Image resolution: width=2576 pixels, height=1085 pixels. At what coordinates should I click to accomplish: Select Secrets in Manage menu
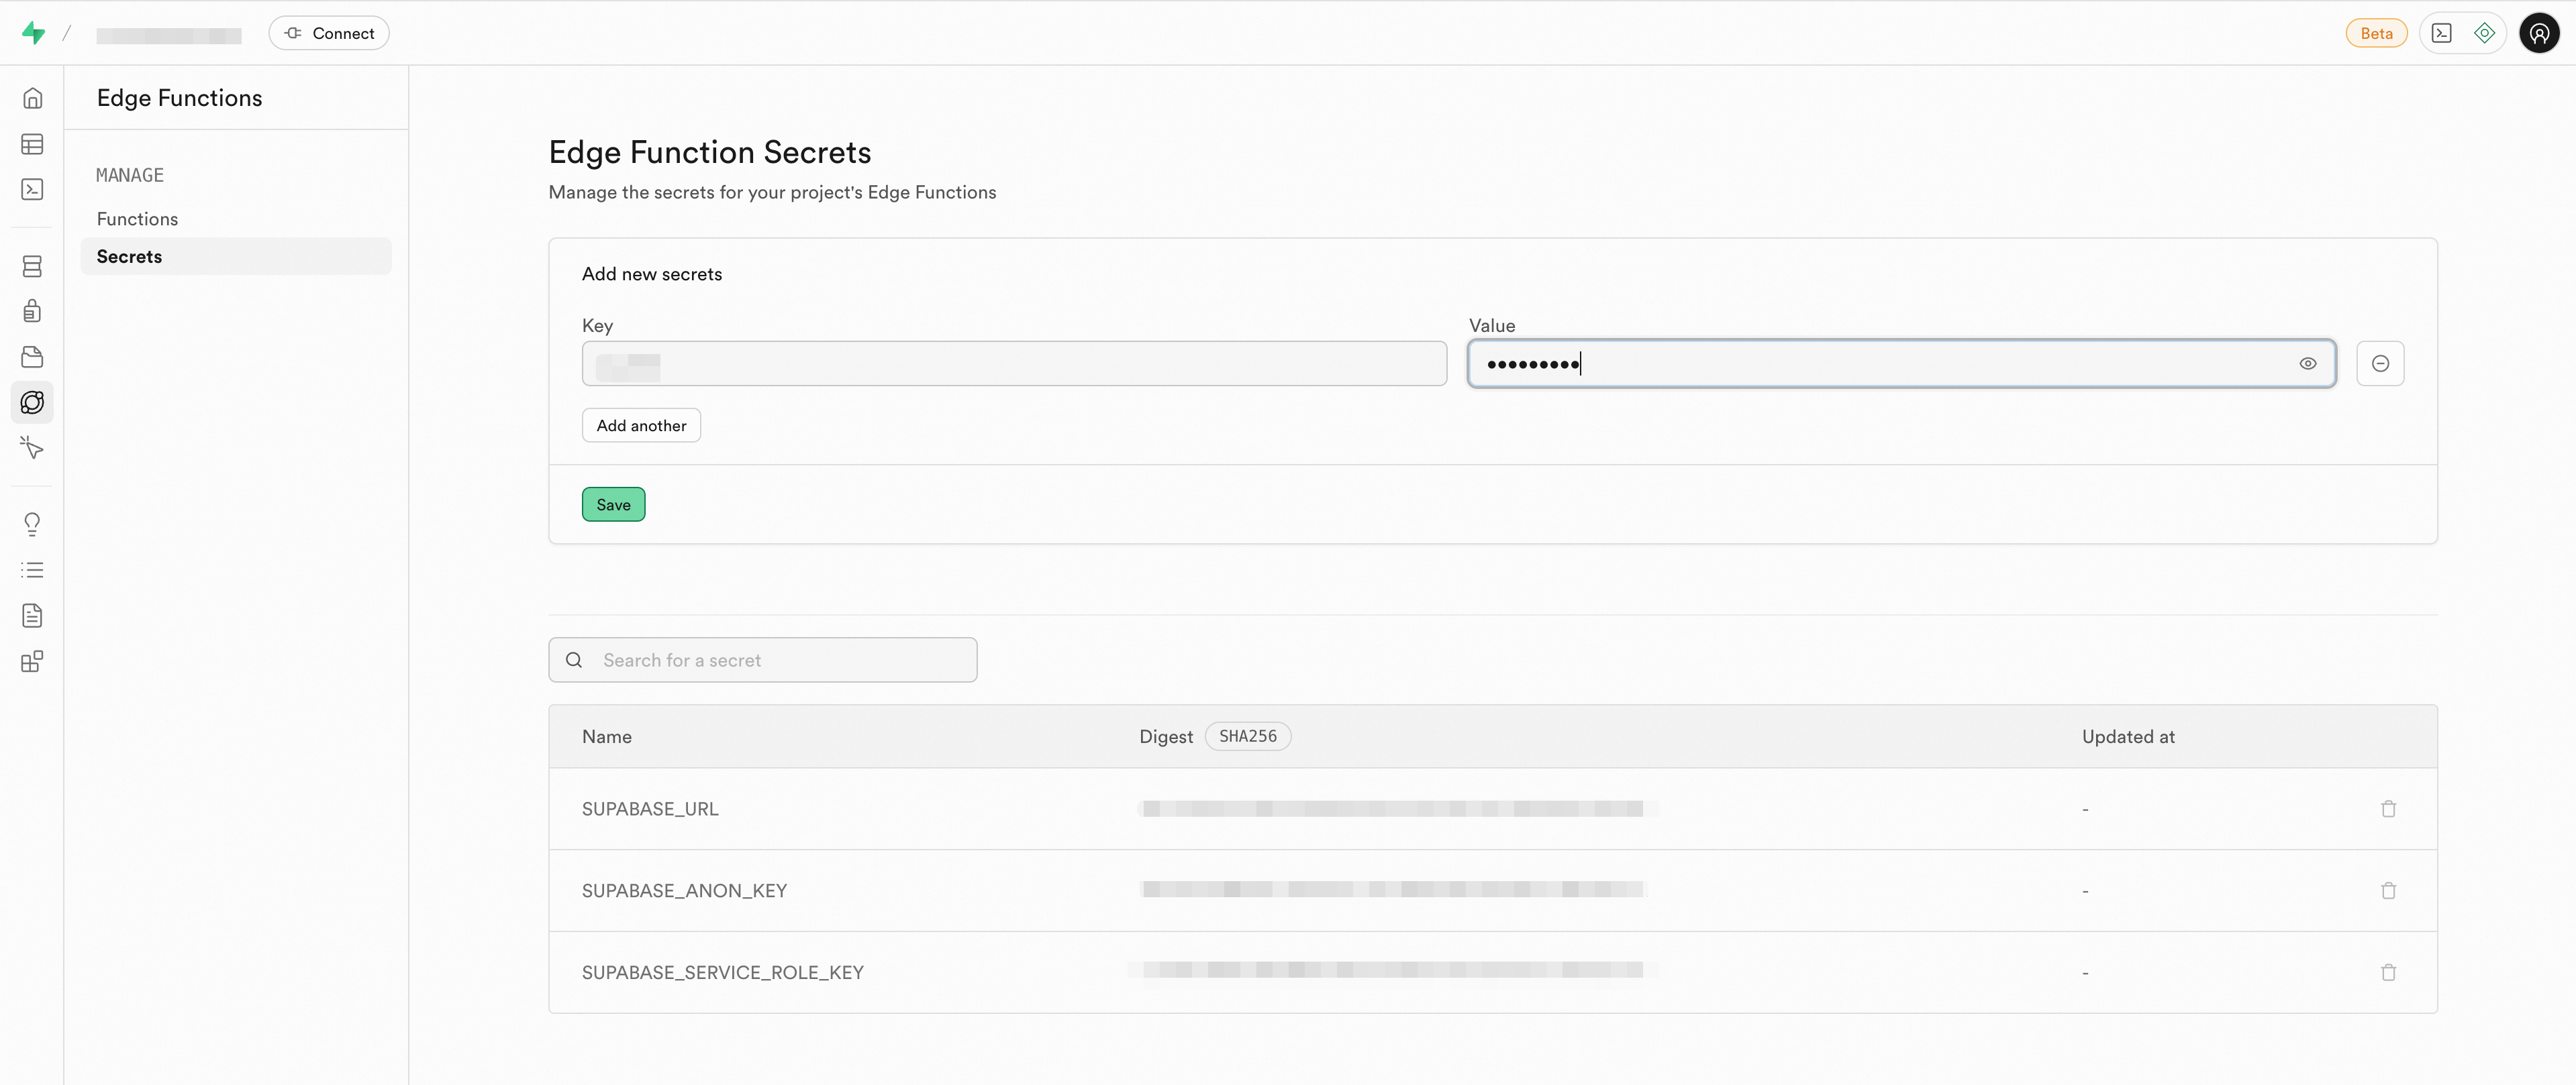pos(129,257)
